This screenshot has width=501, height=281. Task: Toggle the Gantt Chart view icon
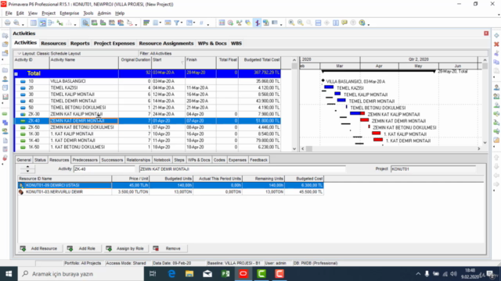coord(42,23)
